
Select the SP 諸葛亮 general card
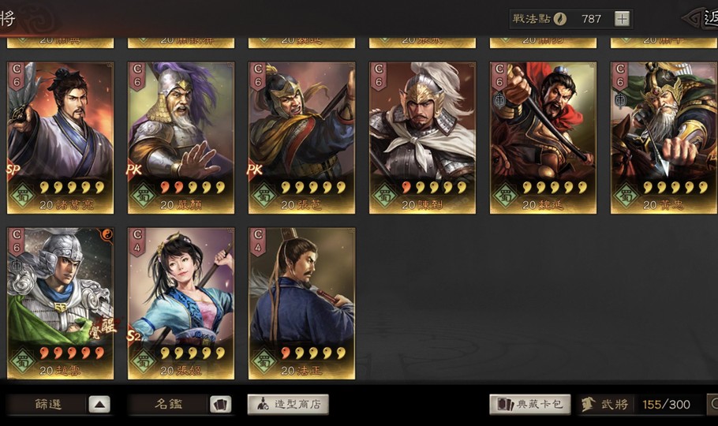[60, 138]
